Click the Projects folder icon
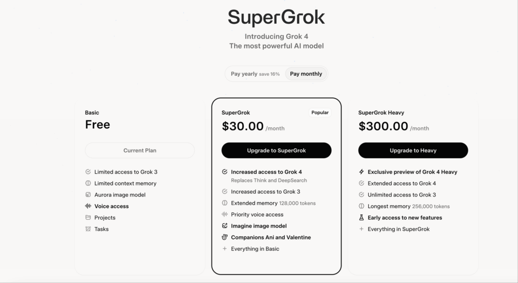 pyautogui.click(x=88, y=218)
